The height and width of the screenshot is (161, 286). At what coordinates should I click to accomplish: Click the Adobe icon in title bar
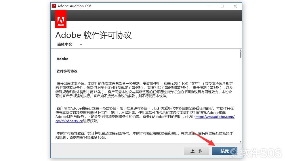click(x=54, y=6)
